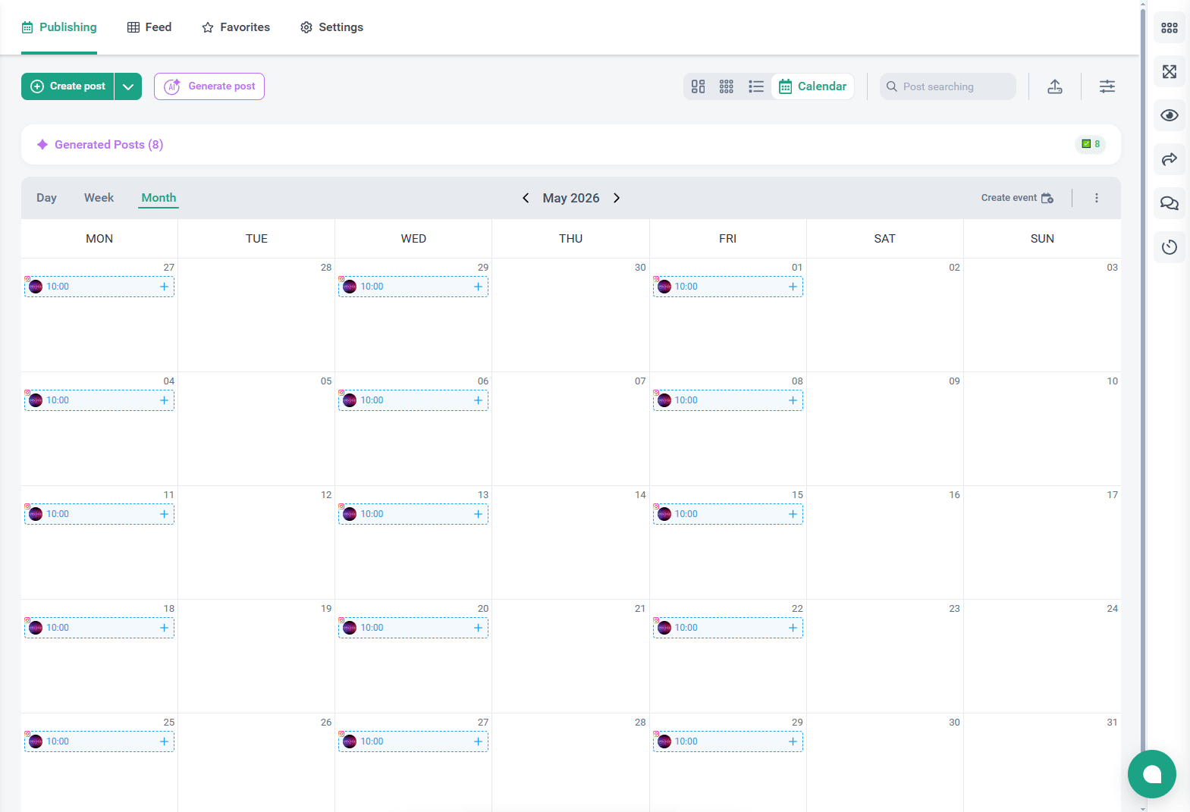
Task: Select the large tile view icon
Action: (x=698, y=86)
